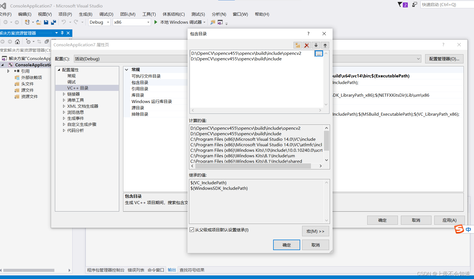The height and width of the screenshot is (279, 474).
Task: Toggle 从父级或项目默认设置继承 checkbox
Action: pos(192,230)
